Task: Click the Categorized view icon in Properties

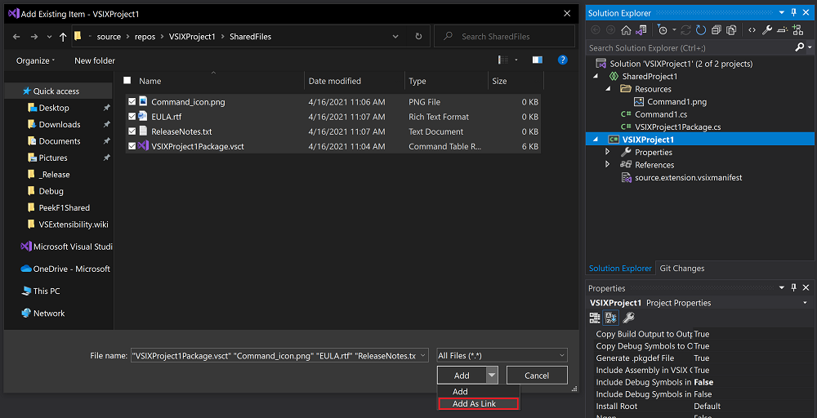Action: tap(596, 318)
